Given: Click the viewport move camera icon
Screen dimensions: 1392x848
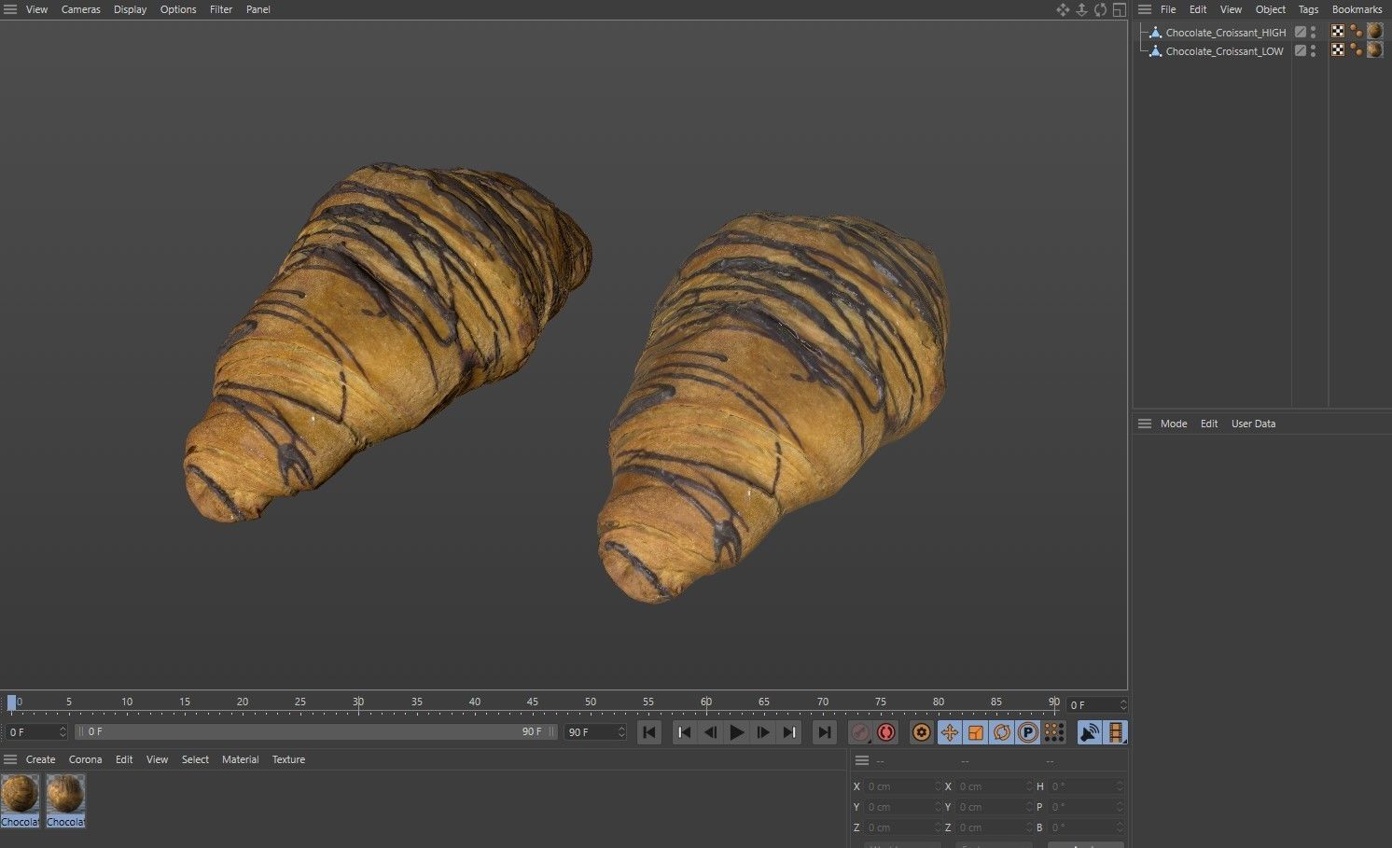Looking at the screenshot, I should point(1063,9).
